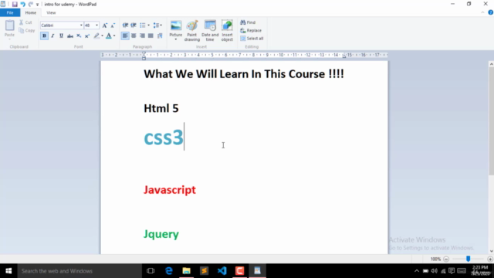This screenshot has width=494, height=278.
Task: Click the Search the web and Windows box
Action: pyautogui.click(x=80, y=271)
